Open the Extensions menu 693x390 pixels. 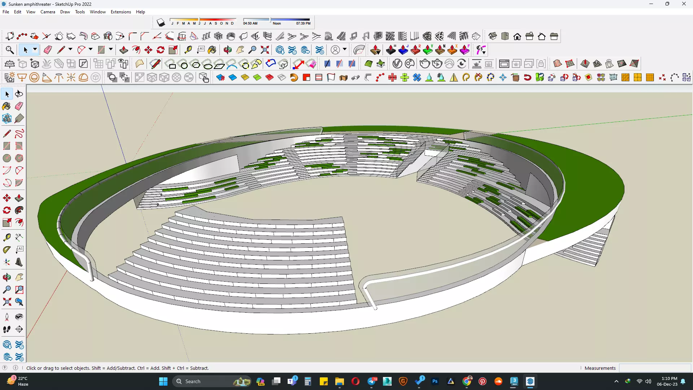(121, 12)
